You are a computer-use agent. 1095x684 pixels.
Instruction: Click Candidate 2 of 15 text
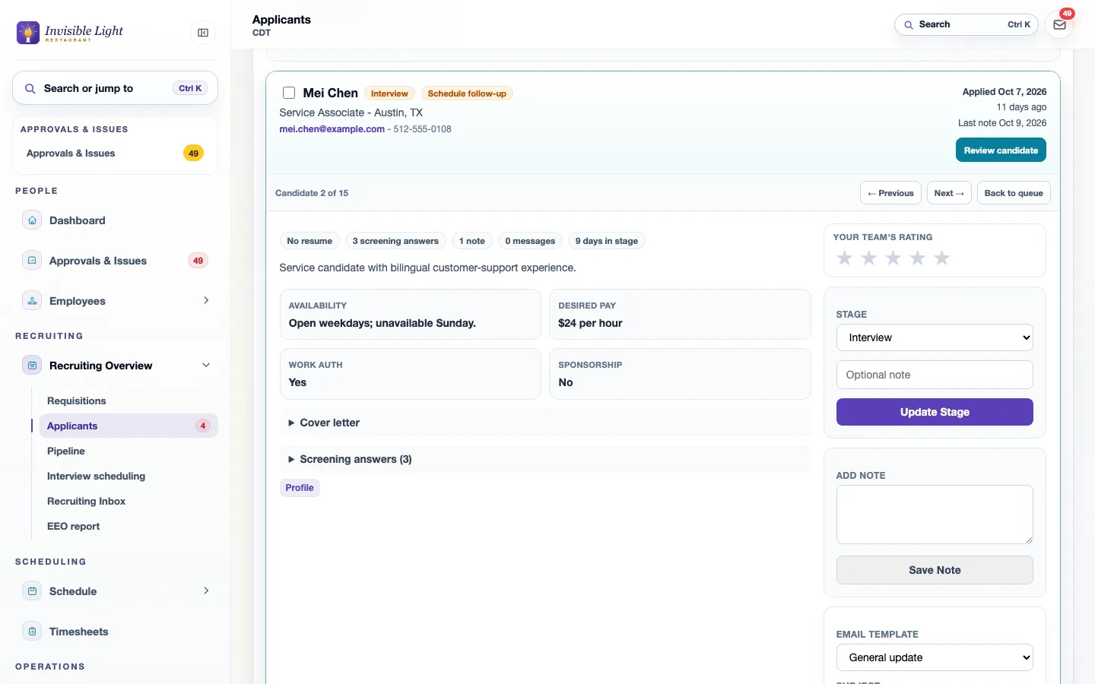point(312,193)
